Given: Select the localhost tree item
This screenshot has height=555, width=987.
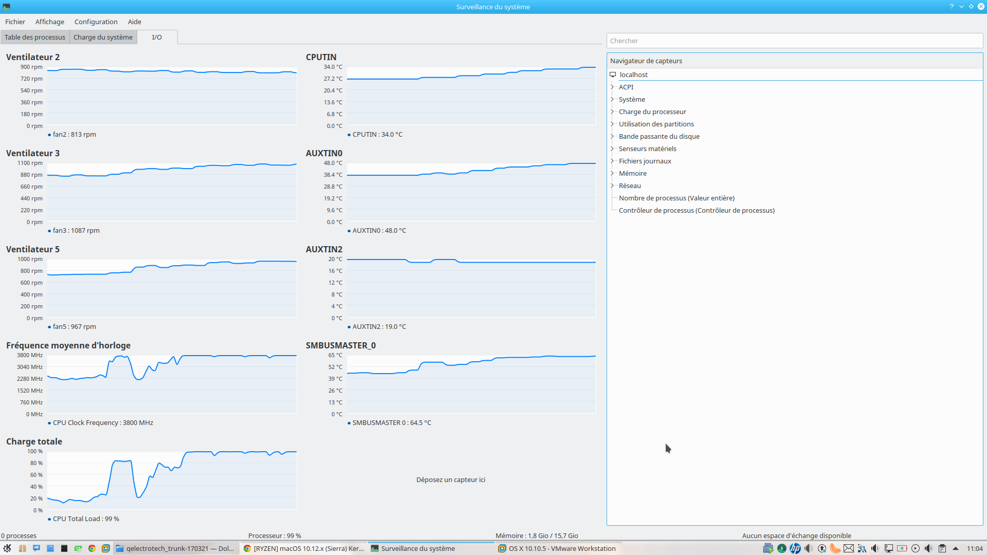Looking at the screenshot, I should tap(795, 75).
